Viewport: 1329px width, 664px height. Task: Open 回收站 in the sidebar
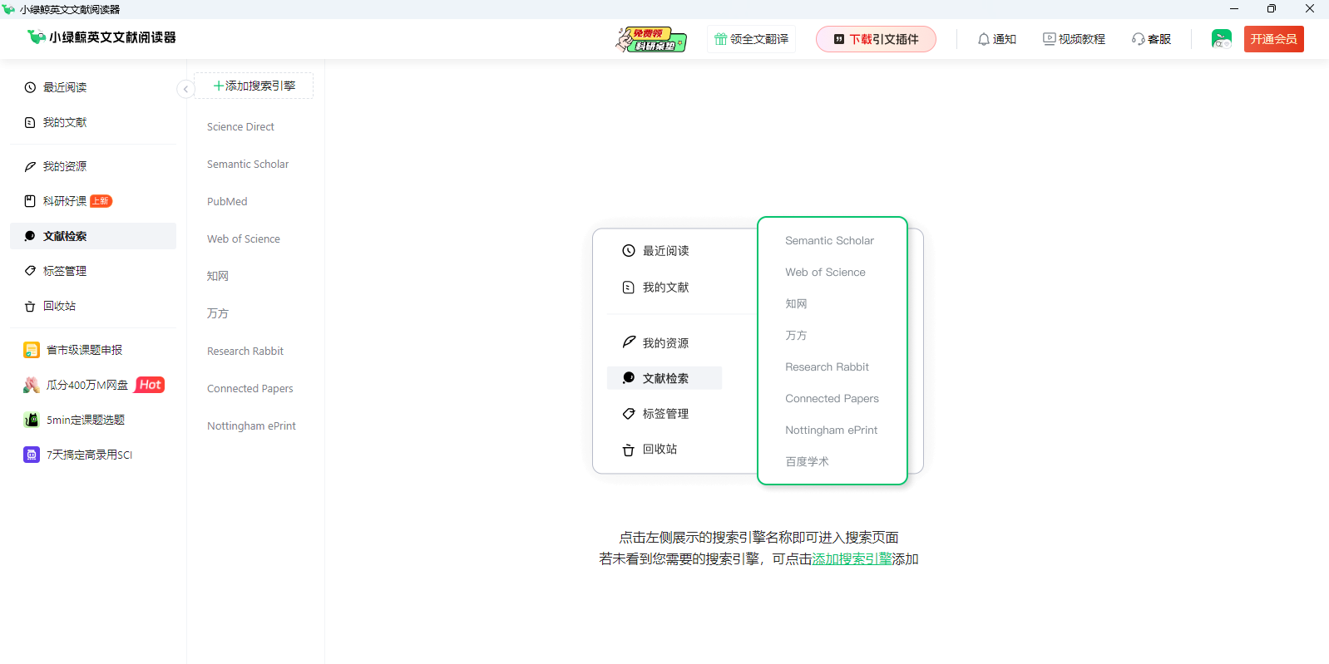click(93, 306)
